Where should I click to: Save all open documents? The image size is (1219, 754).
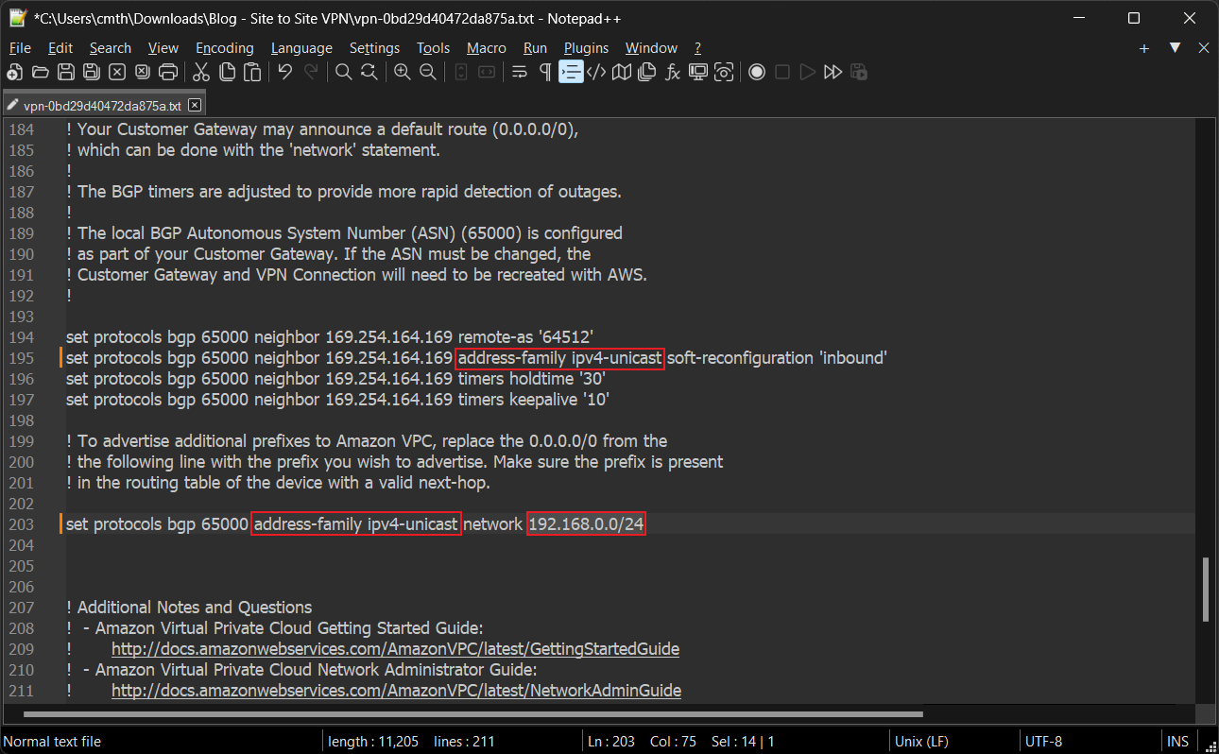pos(90,72)
